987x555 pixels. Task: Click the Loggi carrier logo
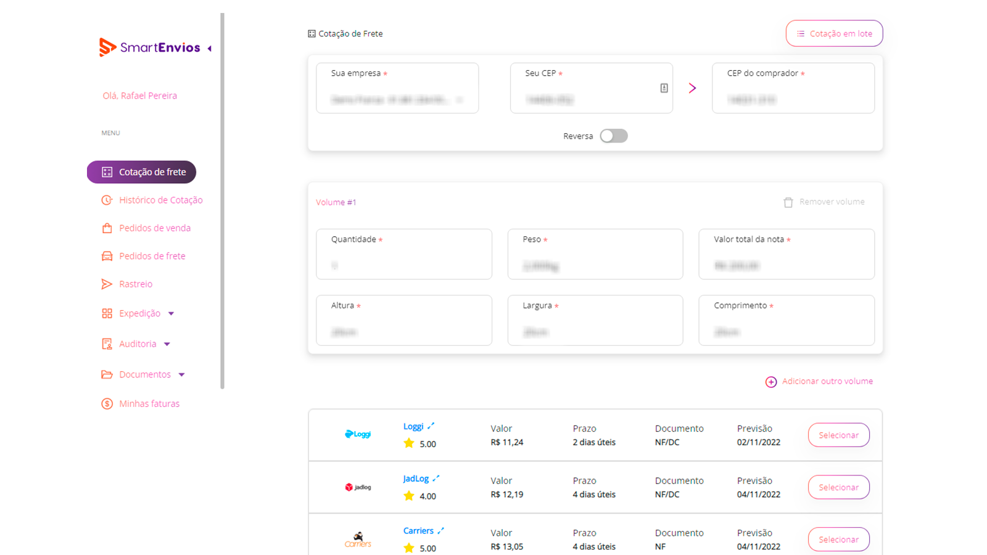click(358, 434)
